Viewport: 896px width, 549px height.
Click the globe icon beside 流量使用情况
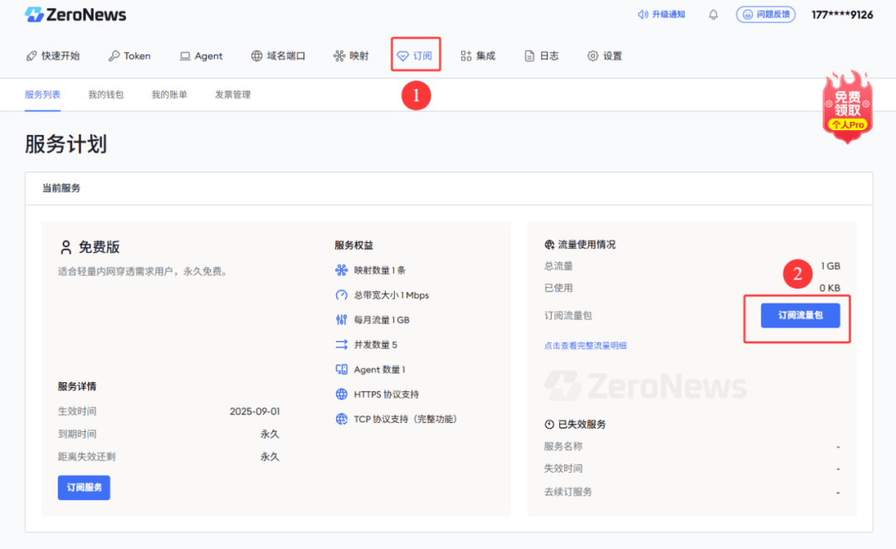coord(549,245)
